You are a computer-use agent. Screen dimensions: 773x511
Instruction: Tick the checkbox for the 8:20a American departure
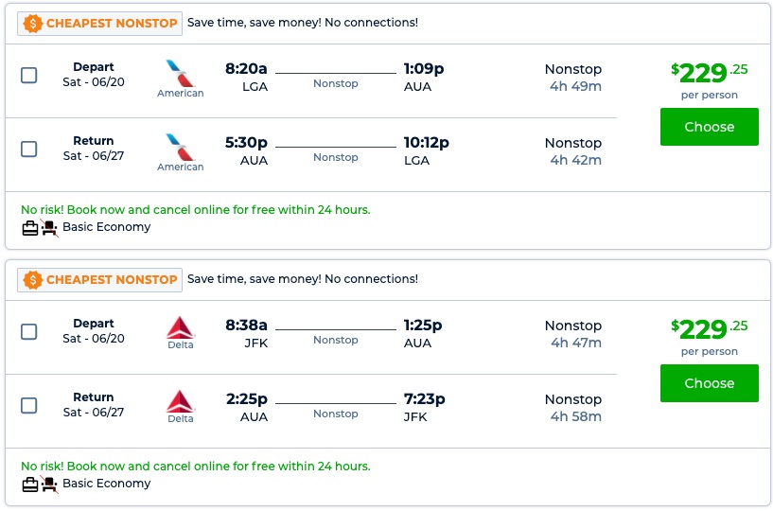click(29, 75)
